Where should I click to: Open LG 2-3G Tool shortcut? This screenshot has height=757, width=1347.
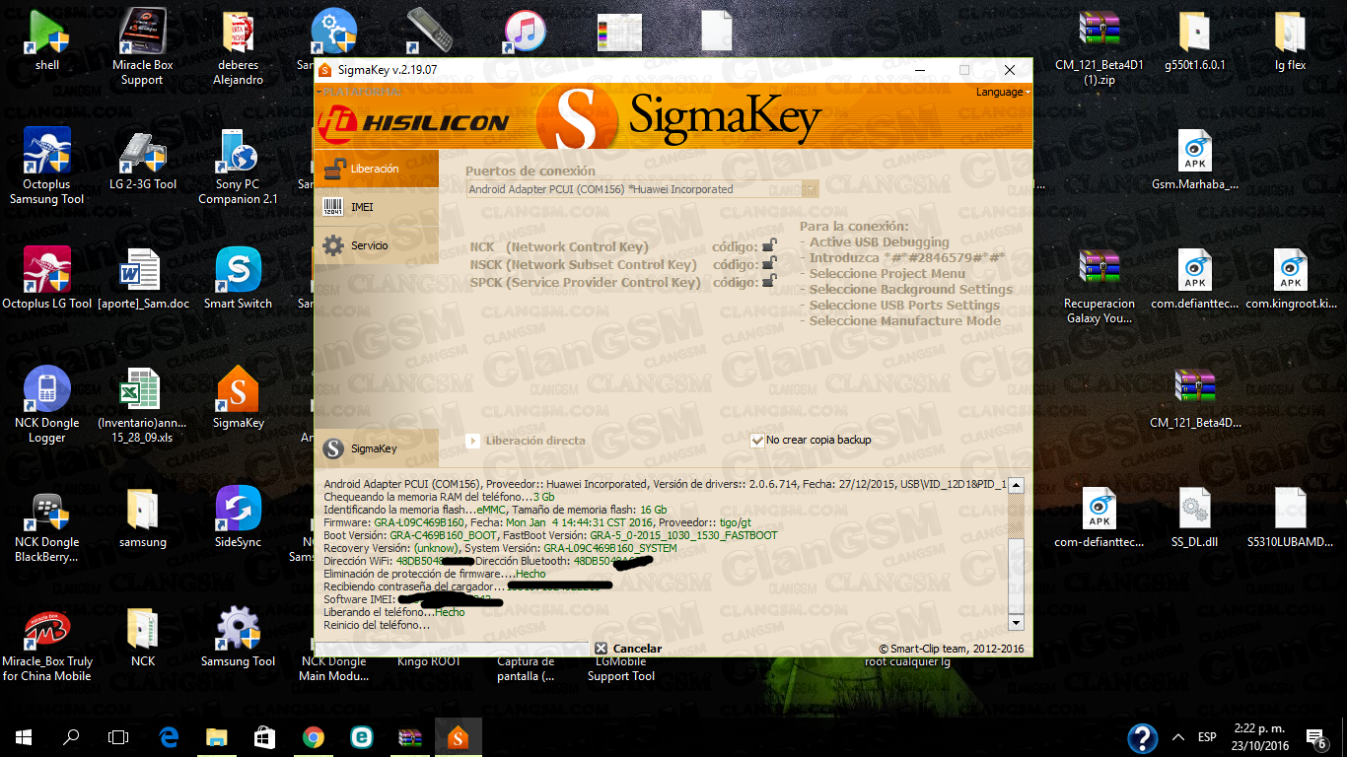(x=143, y=160)
